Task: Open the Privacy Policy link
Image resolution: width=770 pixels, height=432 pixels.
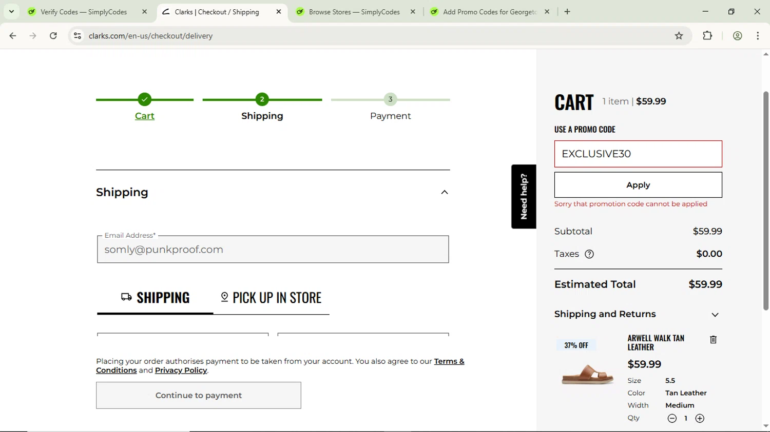Action: [181, 371]
